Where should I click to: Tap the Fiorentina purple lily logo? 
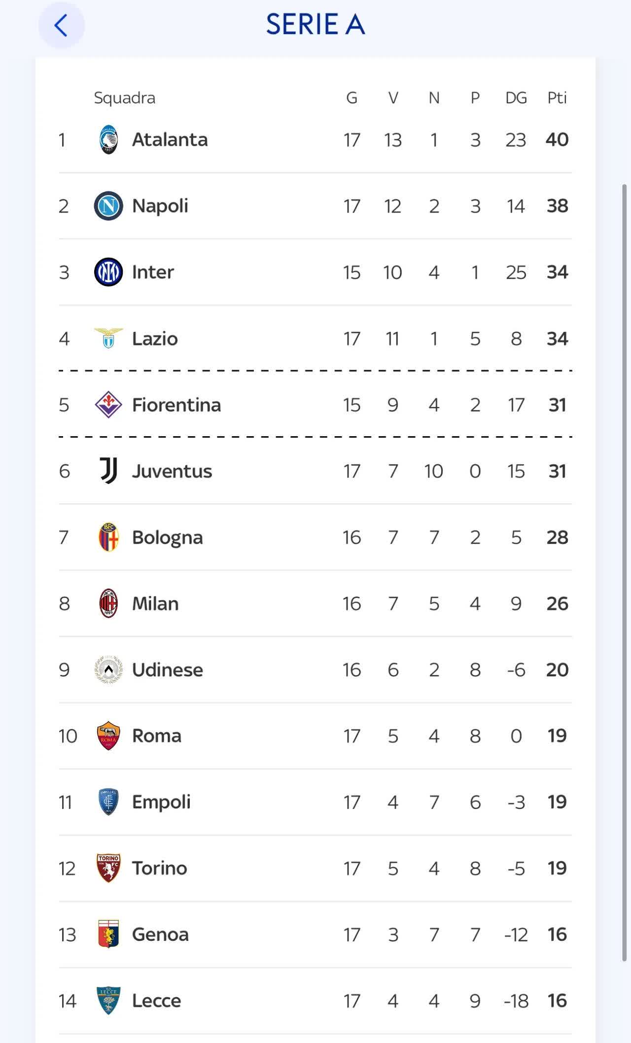[108, 405]
